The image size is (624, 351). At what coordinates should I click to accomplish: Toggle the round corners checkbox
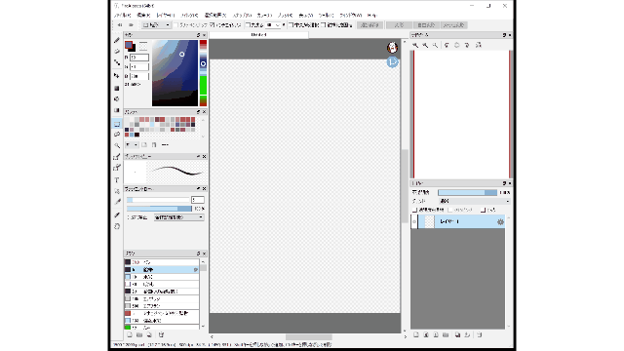pos(248,25)
